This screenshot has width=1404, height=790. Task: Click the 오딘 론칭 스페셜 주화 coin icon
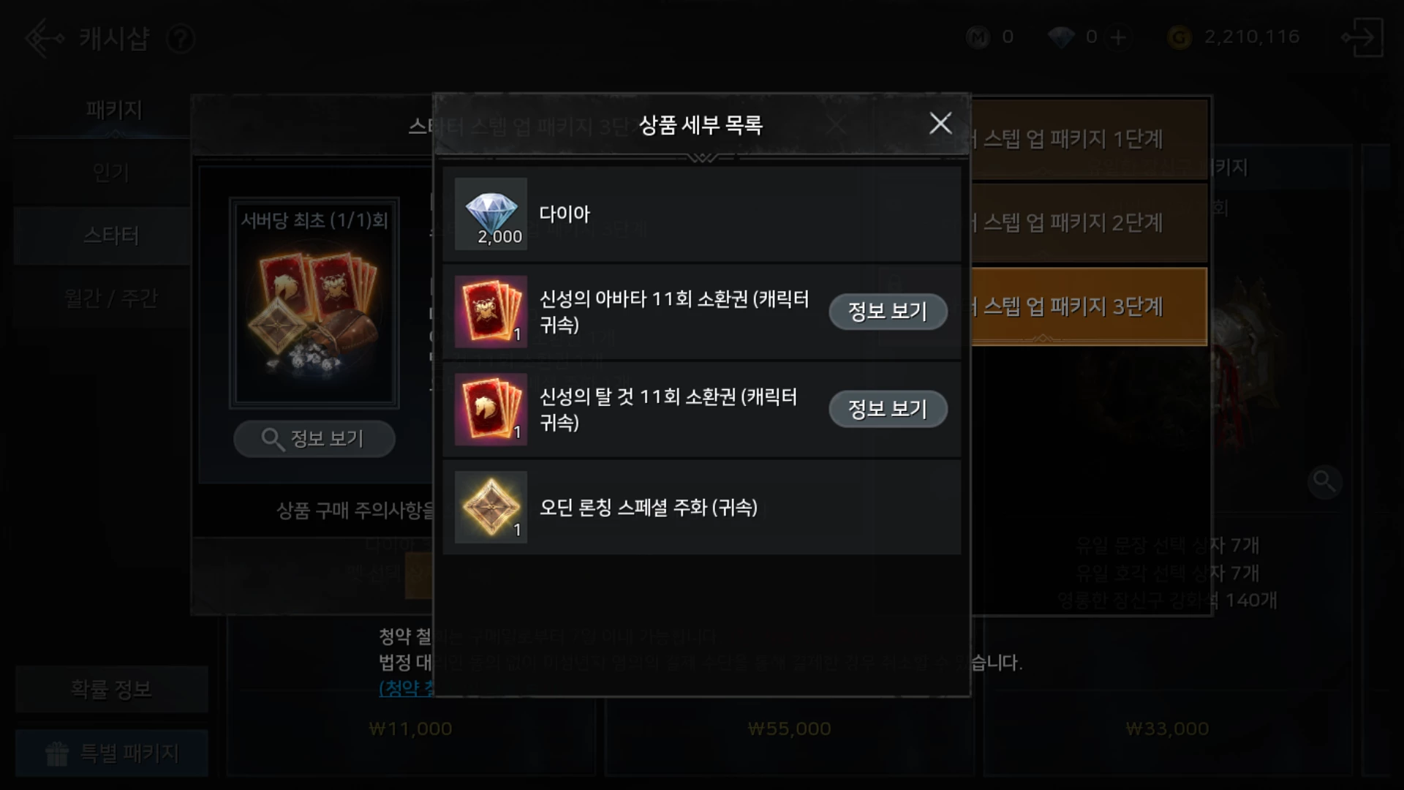[491, 507]
